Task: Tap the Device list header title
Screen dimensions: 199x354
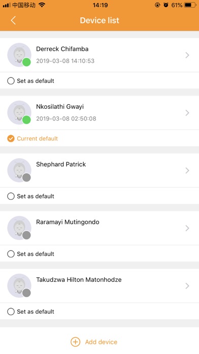Action: (99, 20)
